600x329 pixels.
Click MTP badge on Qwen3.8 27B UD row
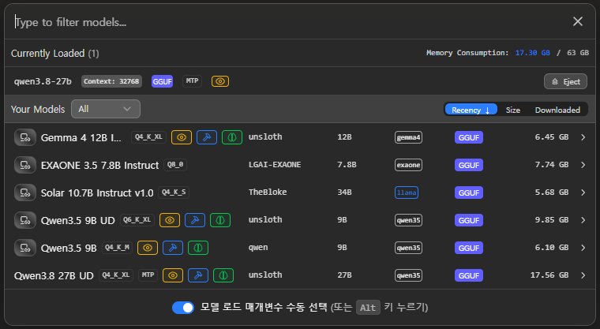coord(148,275)
